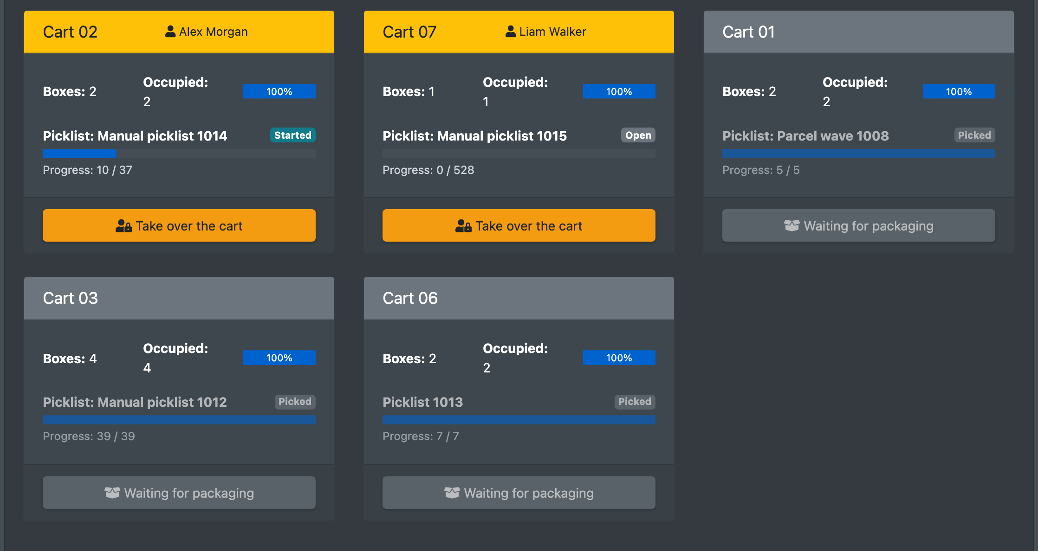Click Waiting for packaging on Cart 06
1038x551 pixels.
519,493
